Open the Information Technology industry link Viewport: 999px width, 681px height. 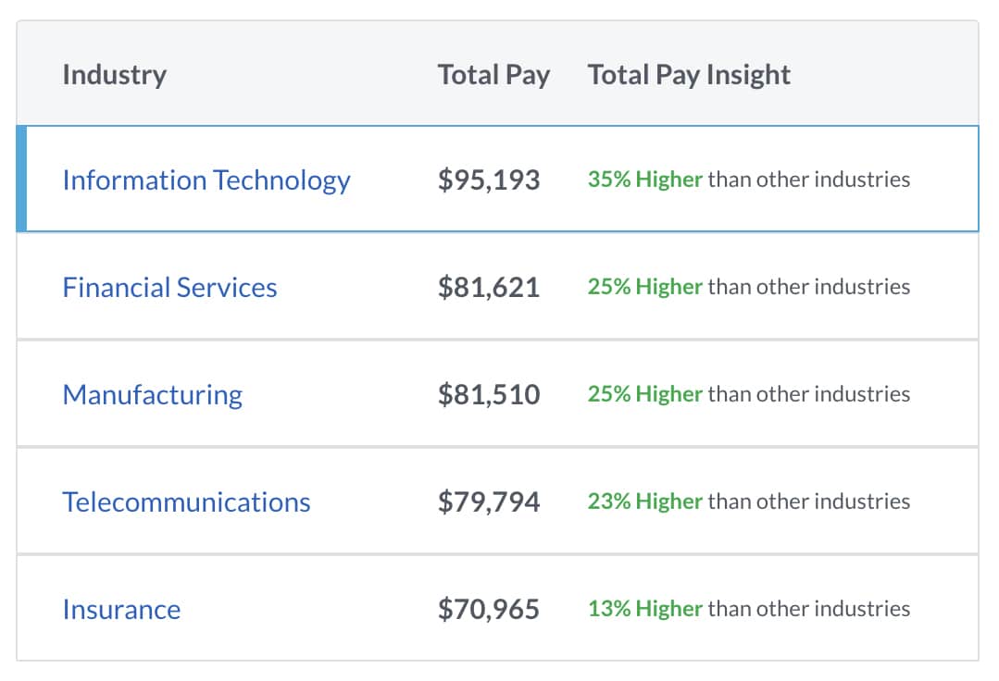click(206, 180)
